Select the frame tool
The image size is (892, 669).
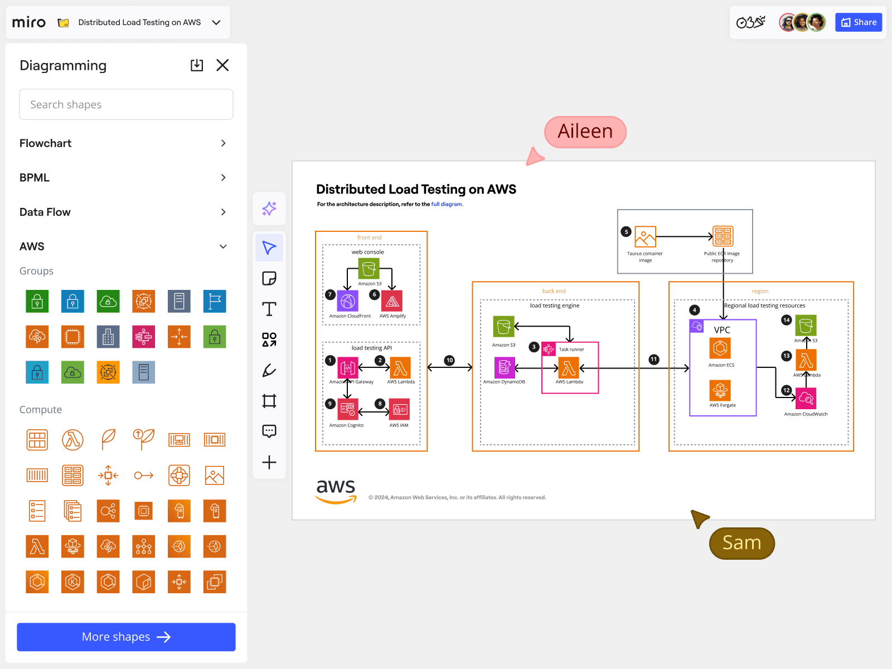[x=269, y=401]
